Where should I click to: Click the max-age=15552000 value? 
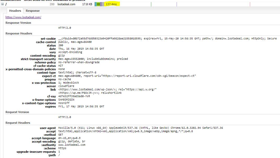click(93, 59)
